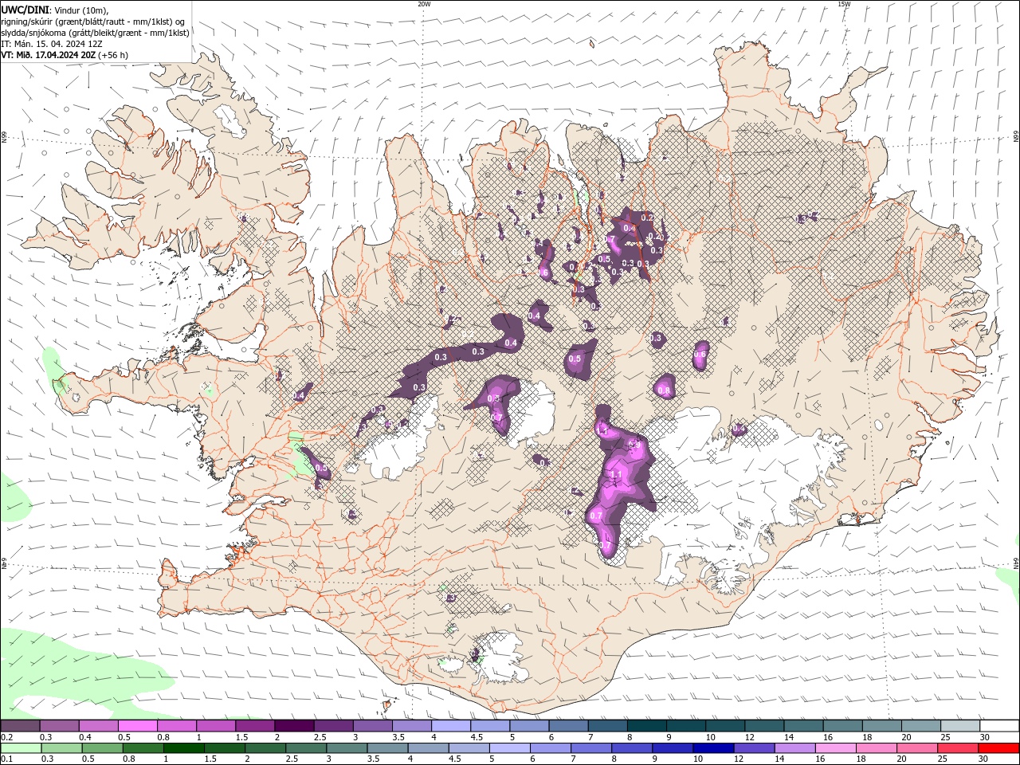Pick the lower legend blue swatch labeled 8
This screenshot has width=1020, height=765.
coord(632,748)
